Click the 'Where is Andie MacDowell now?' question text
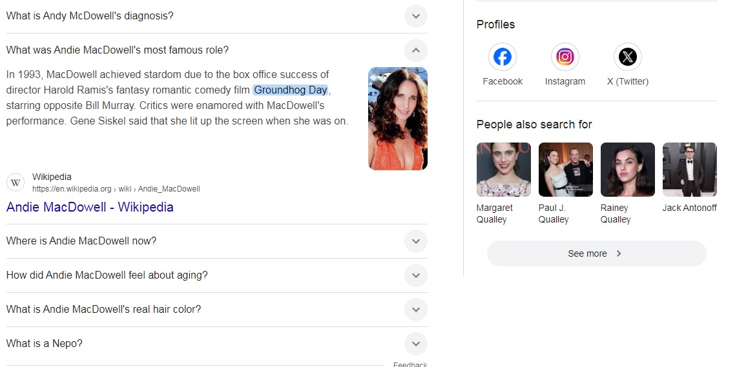The image size is (737, 367). [x=81, y=241]
